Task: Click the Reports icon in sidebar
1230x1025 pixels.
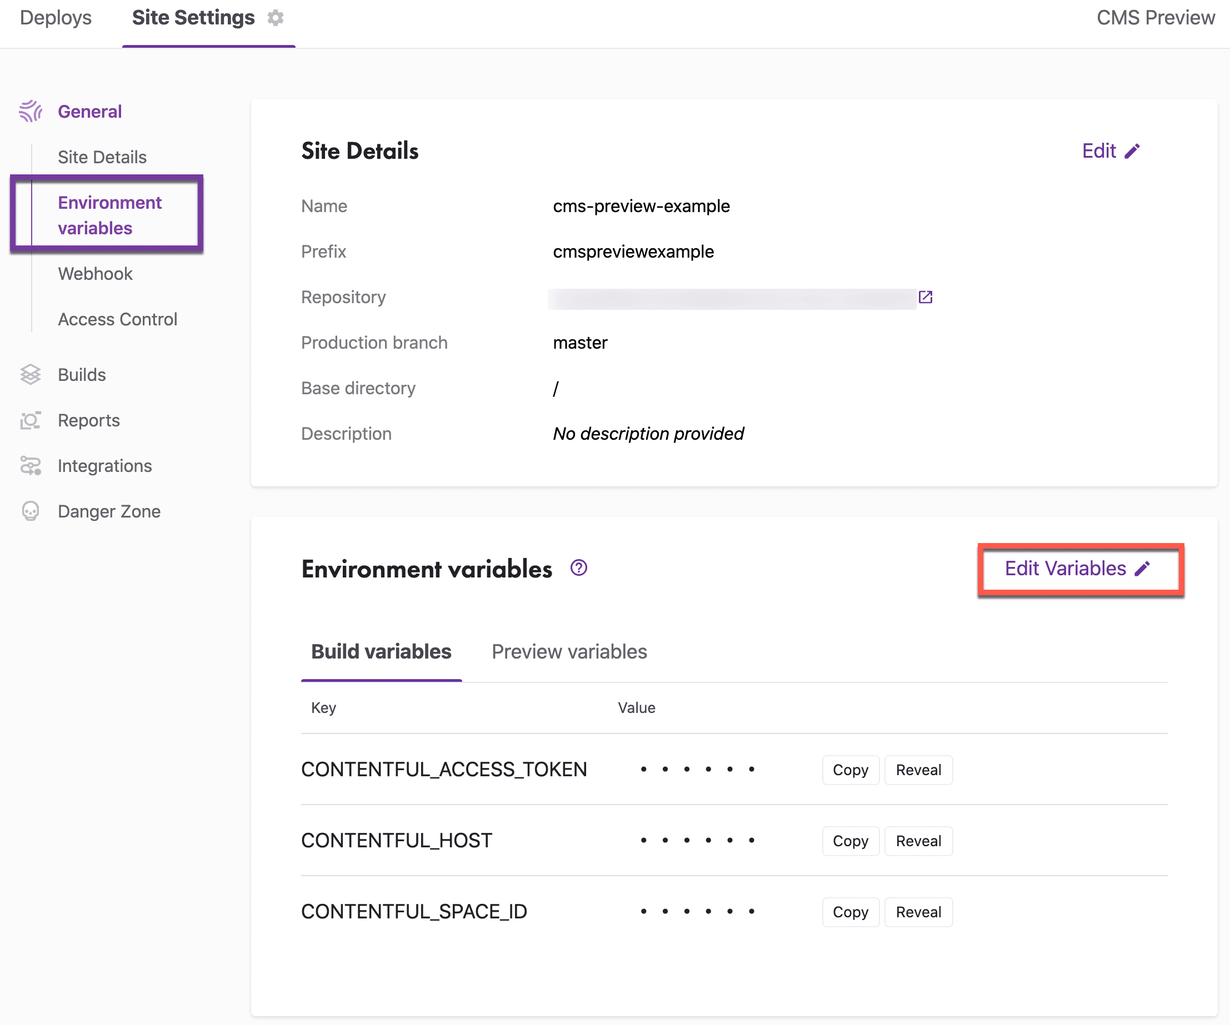Action: [31, 420]
